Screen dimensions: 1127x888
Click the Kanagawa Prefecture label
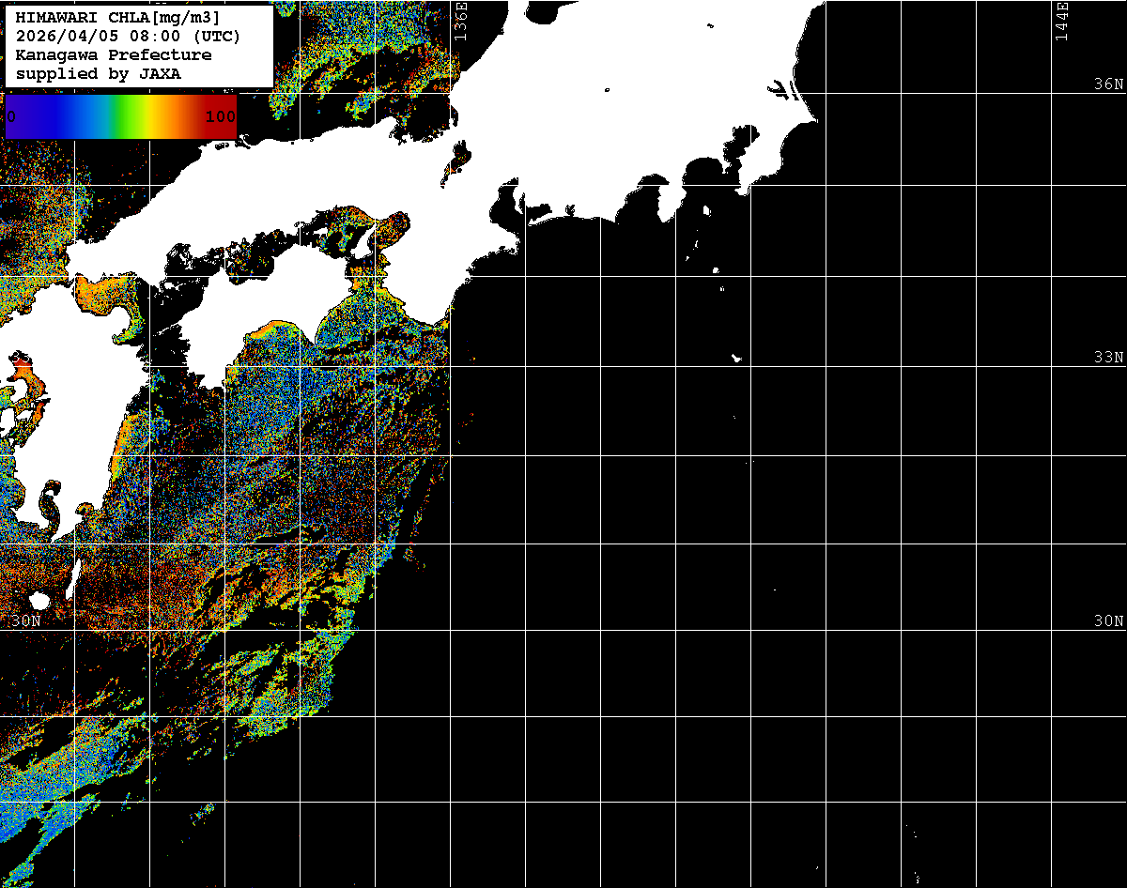click(114, 55)
